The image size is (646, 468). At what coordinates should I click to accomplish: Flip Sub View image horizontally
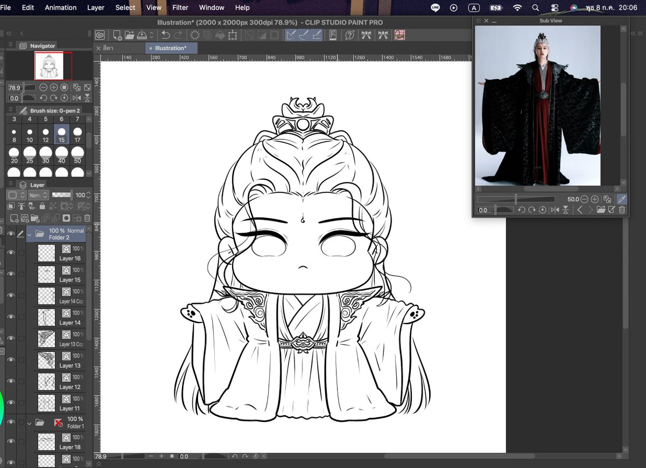[x=555, y=210]
